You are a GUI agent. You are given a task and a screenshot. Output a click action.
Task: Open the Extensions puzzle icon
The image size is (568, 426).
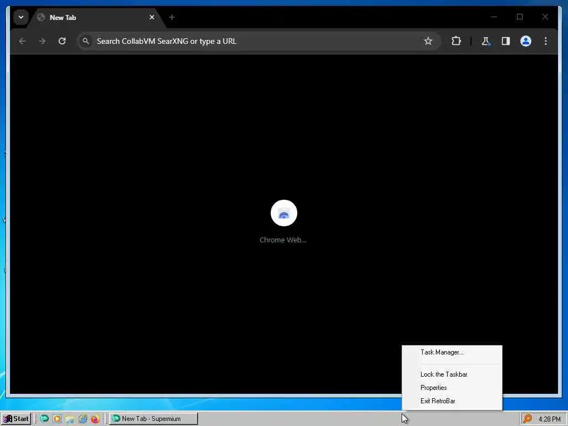(x=456, y=41)
